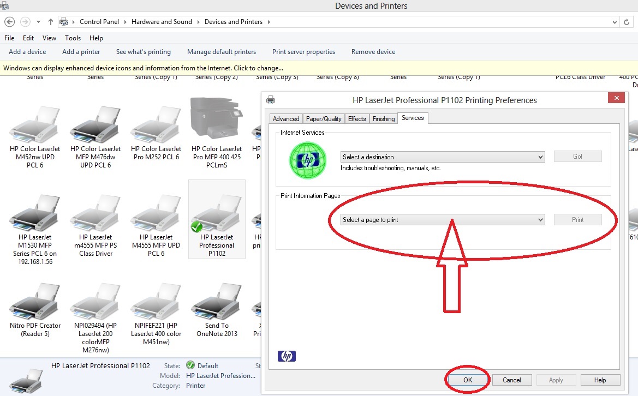The width and height of the screenshot is (638, 396).
Task: Click the blue HP logo in dialog
Action: [x=287, y=356]
